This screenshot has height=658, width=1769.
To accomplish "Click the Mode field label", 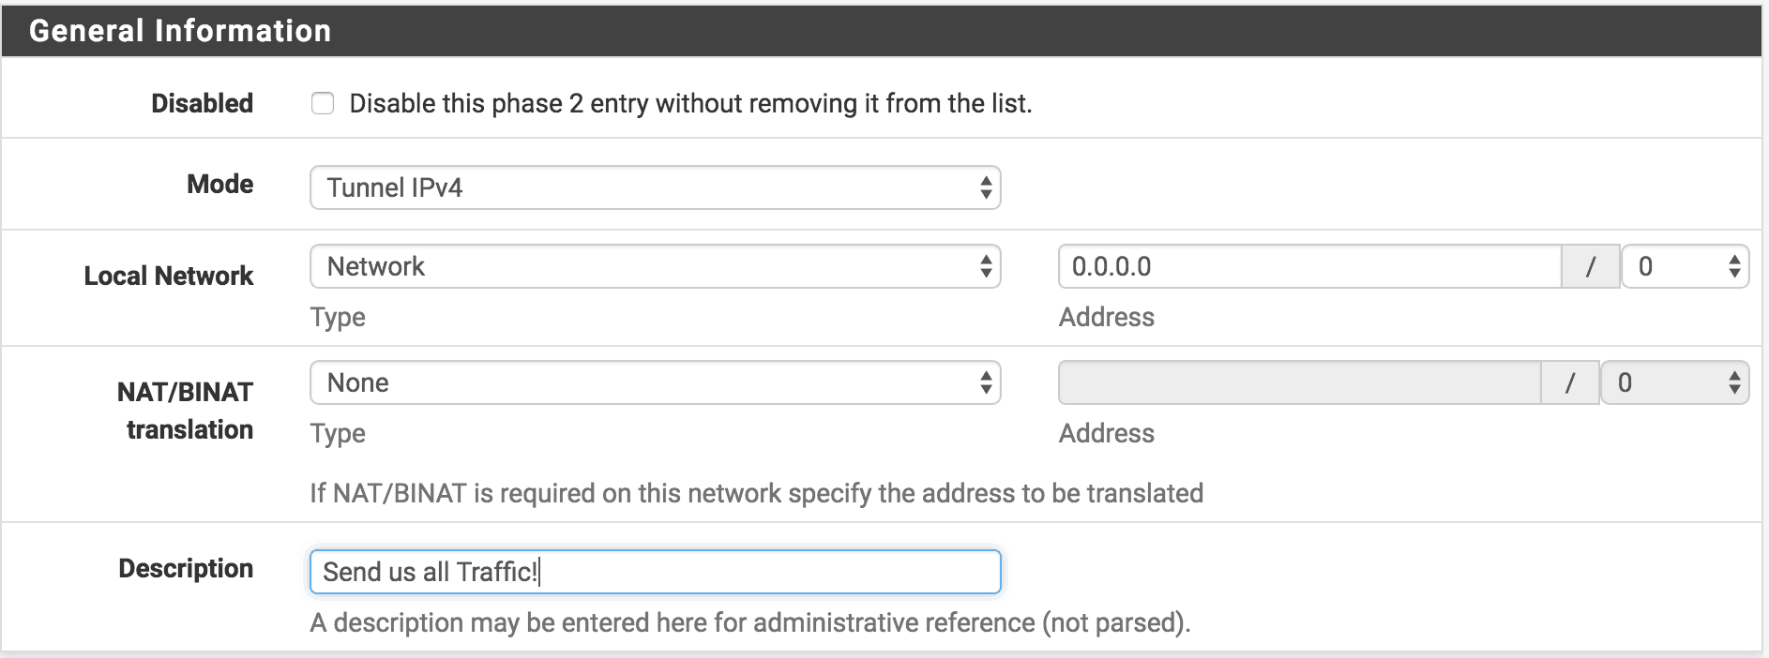I will (220, 184).
